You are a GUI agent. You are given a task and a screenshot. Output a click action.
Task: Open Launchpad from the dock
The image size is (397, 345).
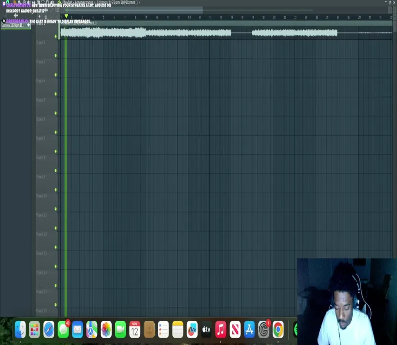pyautogui.click(x=35, y=330)
